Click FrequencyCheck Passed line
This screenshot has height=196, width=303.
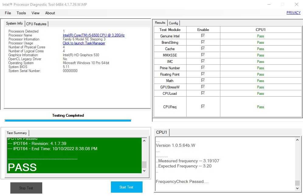[182, 181]
